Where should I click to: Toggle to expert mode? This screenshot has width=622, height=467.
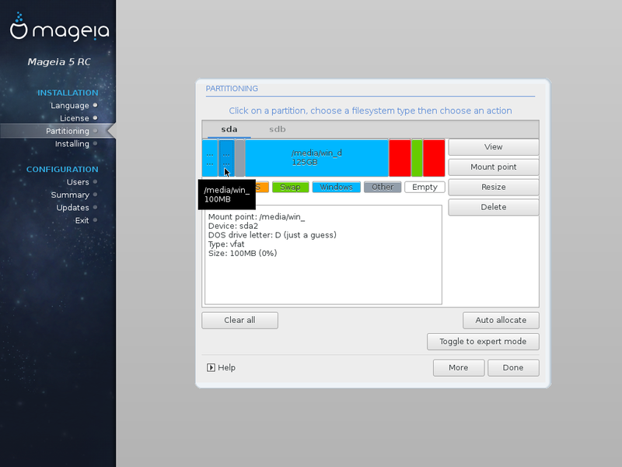tap(483, 342)
